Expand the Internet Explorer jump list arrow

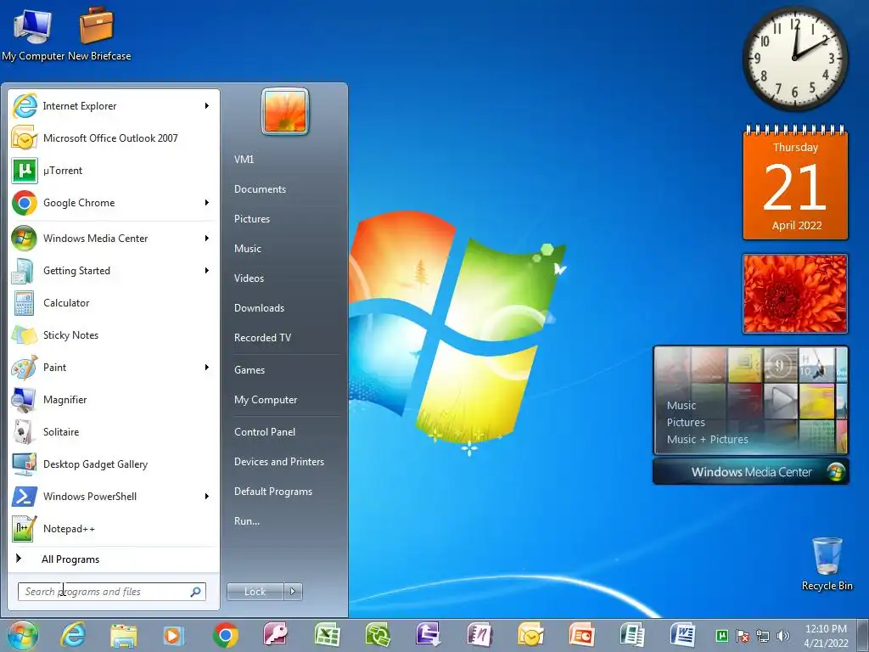pos(207,106)
